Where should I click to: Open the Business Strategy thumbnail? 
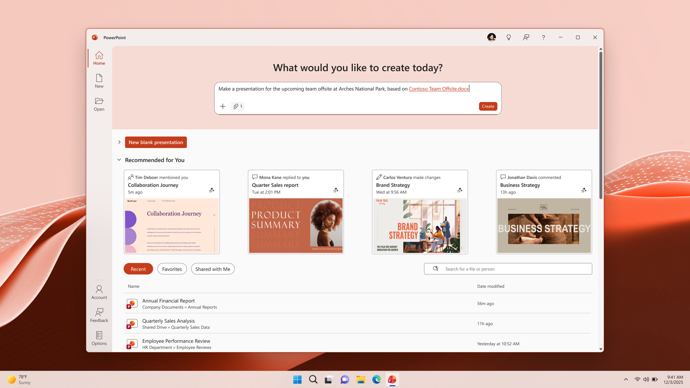tap(544, 226)
